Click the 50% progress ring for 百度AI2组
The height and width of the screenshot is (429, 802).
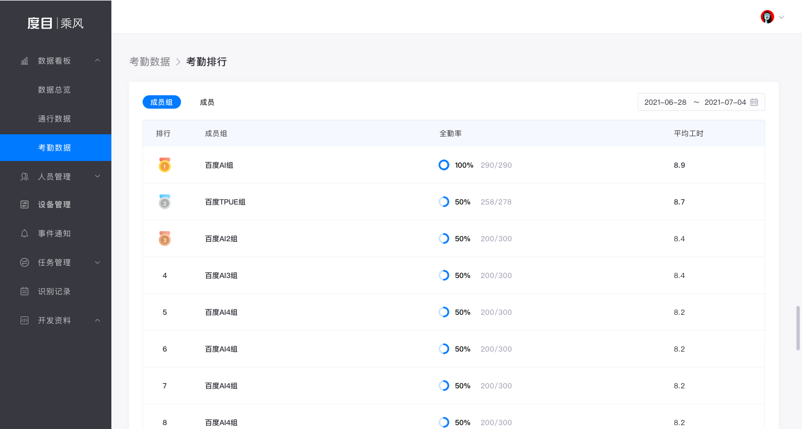pyautogui.click(x=444, y=238)
